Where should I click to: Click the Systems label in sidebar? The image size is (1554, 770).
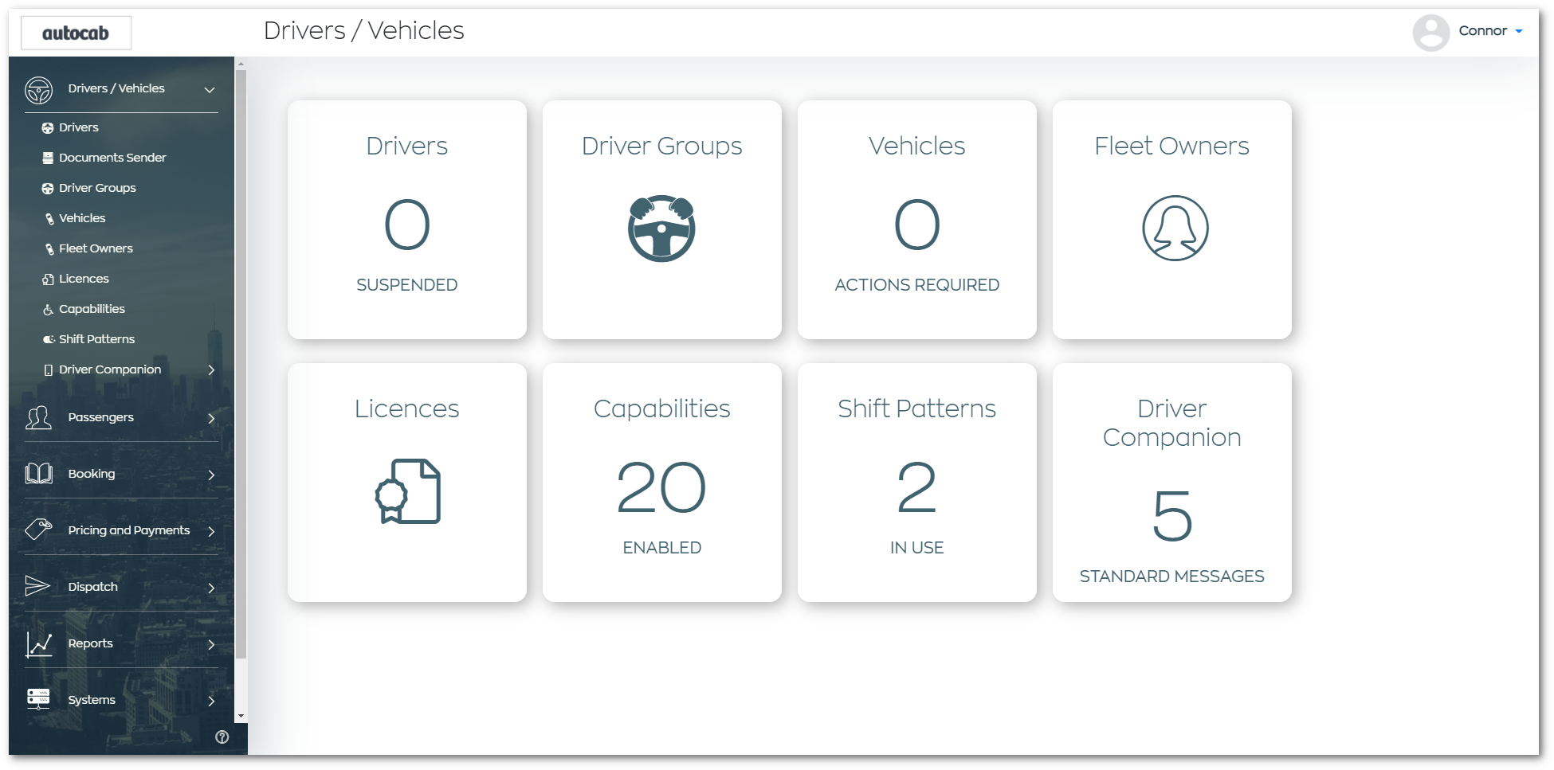tap(92, 700)
